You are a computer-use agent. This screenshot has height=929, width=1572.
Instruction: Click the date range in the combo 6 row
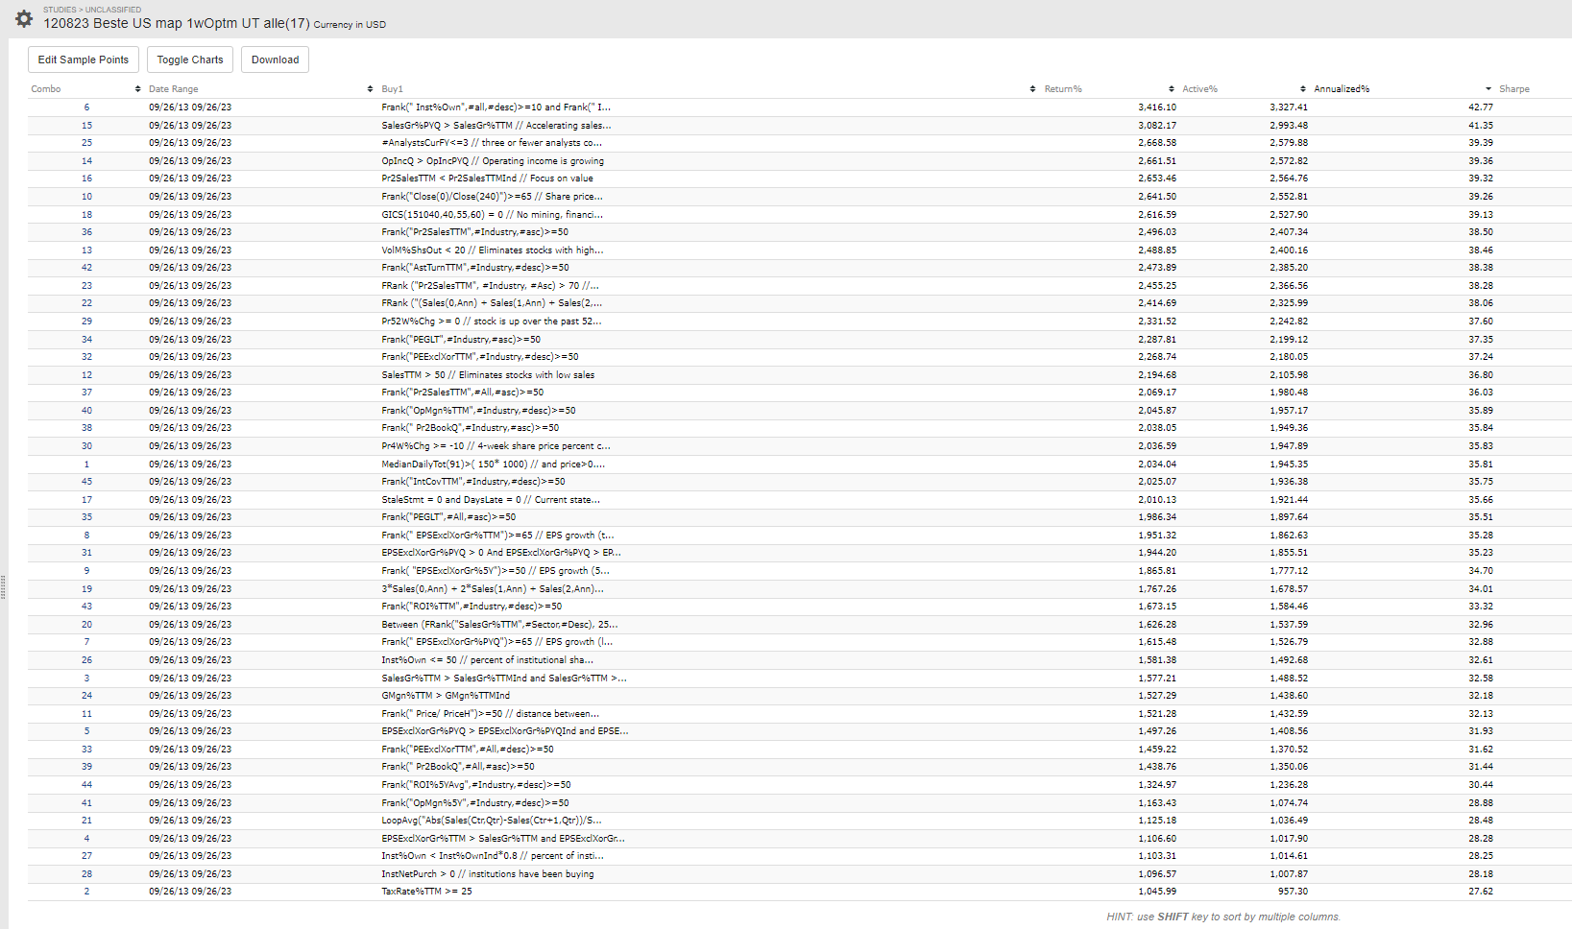click(x=190, y=107)
